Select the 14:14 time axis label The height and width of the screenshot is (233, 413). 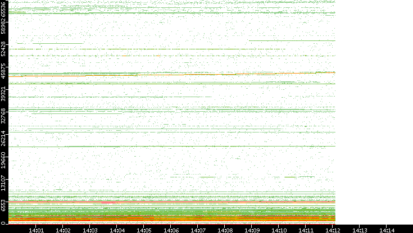(387, 229)
